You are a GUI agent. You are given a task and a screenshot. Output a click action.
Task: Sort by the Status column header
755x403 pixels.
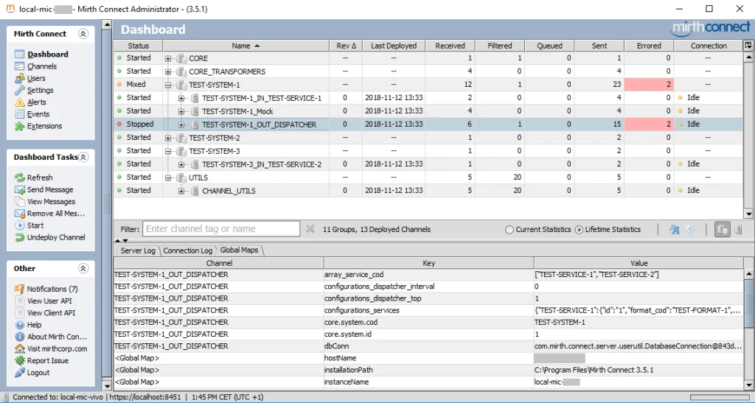pyautogui.click(x=138, y=46)
